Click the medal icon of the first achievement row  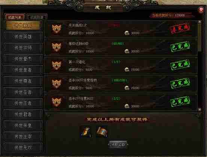click(57, 29)
